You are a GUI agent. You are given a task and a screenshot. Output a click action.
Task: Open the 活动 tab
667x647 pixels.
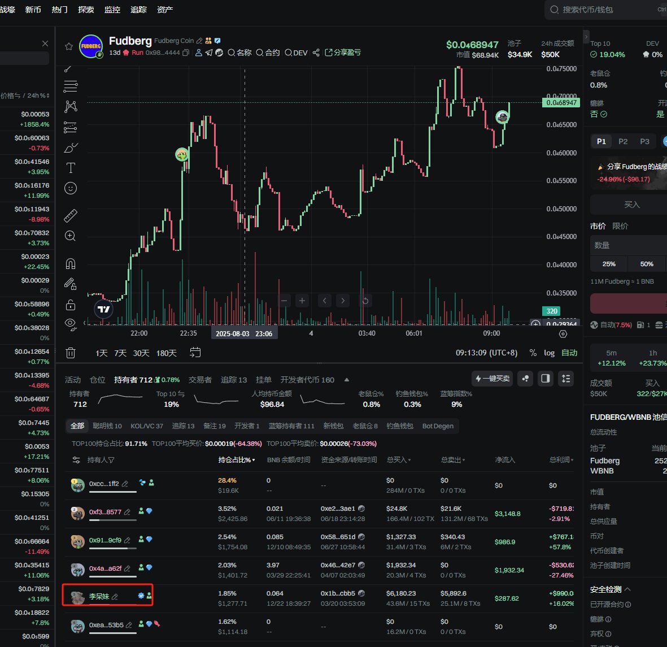point(73,380)
